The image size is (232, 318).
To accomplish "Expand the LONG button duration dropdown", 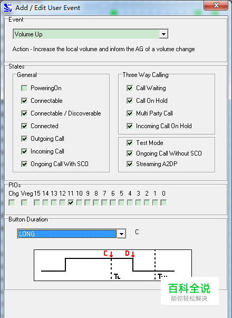I will click(x=121, y=234).
